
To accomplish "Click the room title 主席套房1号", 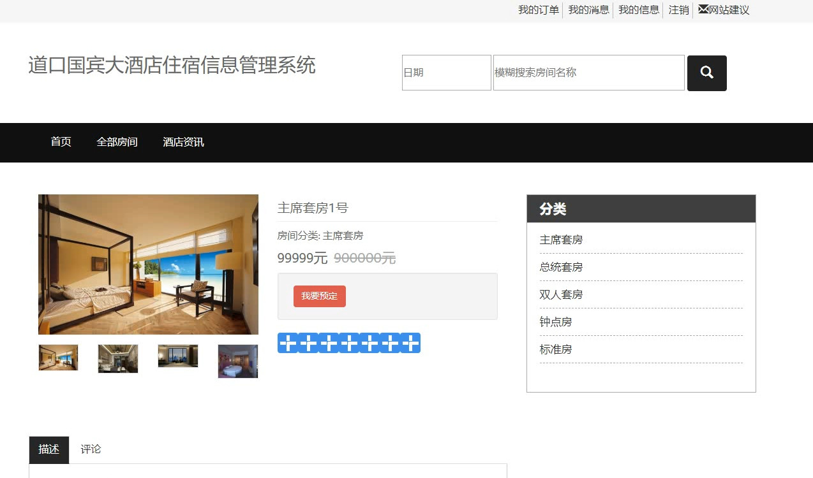I will pyautogui.click(x=313, y=208).
